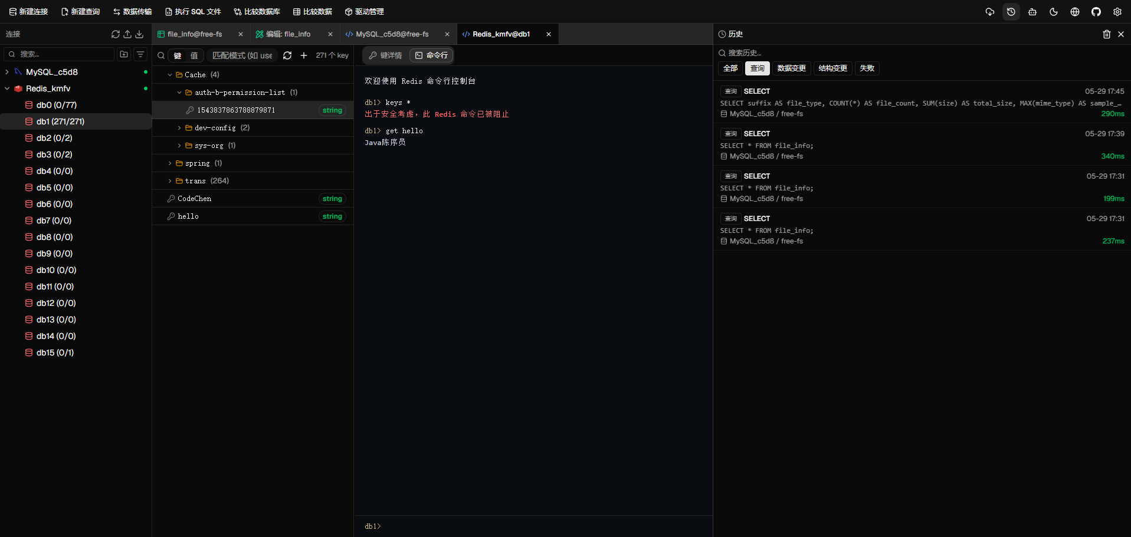Select key 1543837863788879871
1131x537 pixels.
tap(253, 110)
